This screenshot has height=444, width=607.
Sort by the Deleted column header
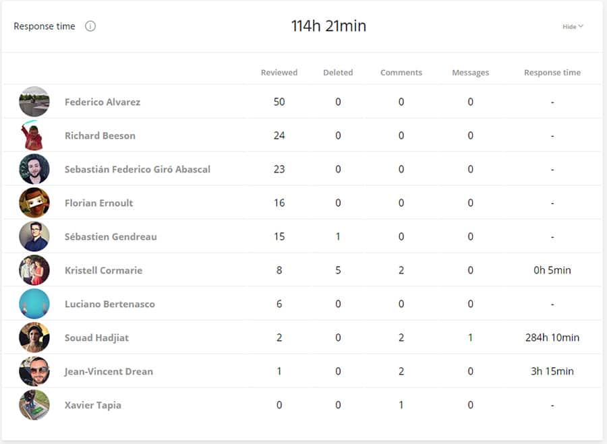tap(338, 73)
